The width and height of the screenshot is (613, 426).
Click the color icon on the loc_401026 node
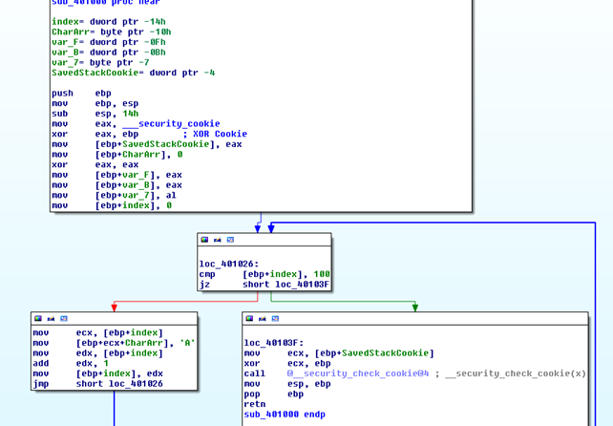[x=205, y=240]
